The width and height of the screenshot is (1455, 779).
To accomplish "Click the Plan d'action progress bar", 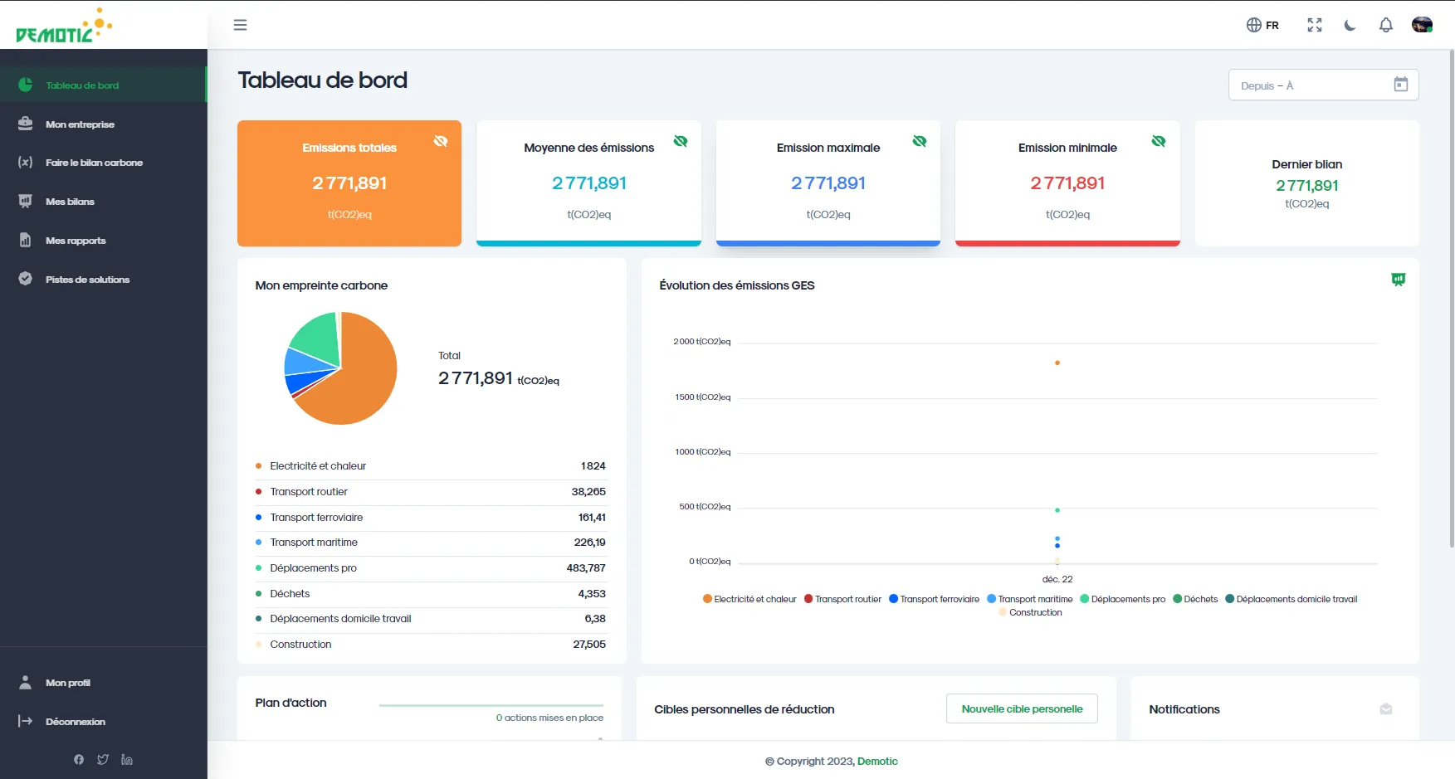I will 491,705.
